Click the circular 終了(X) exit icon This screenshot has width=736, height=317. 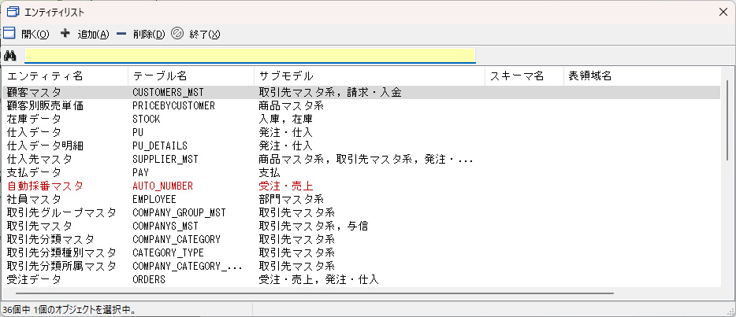coord(177,33)
